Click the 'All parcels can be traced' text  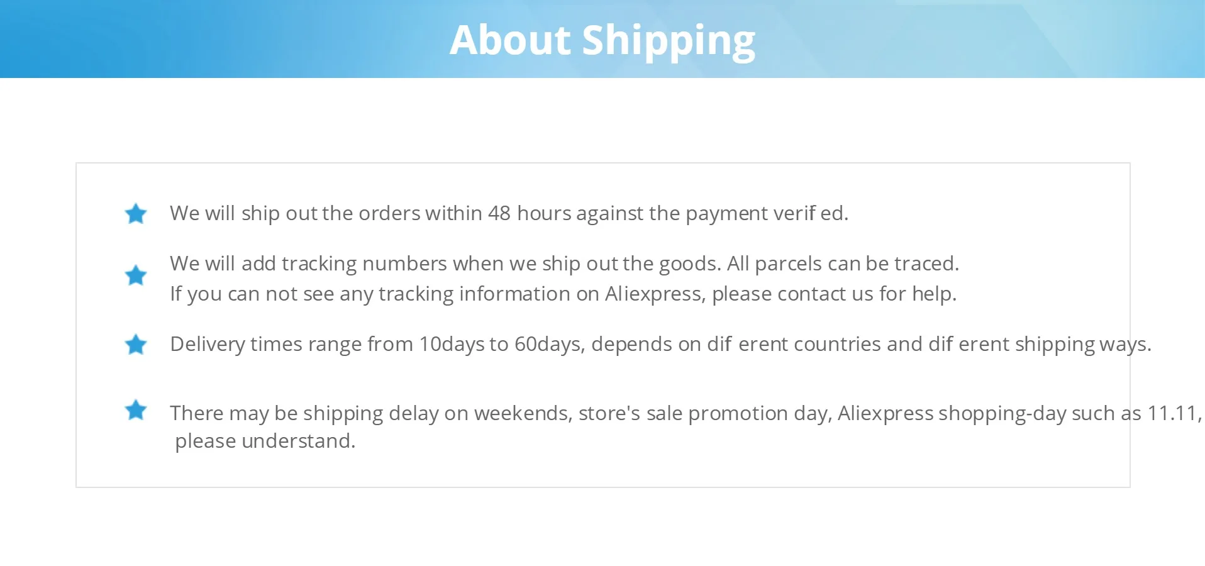click(x=843, y=264)
